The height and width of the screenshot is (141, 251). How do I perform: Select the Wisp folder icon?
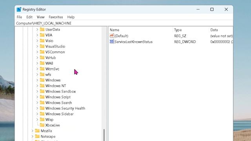click(x=42, y=119)
